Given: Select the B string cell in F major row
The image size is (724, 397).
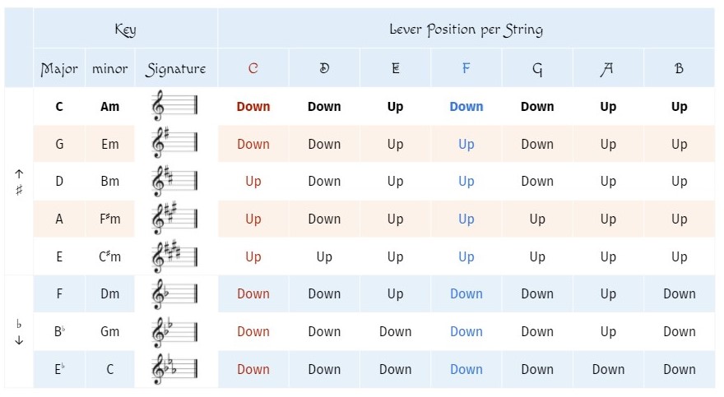Looking at the screenshot, I should [x=679, y=293].
